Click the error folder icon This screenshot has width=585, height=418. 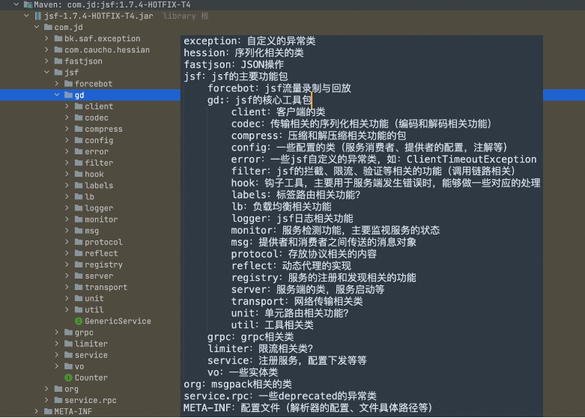click(79, 151)
